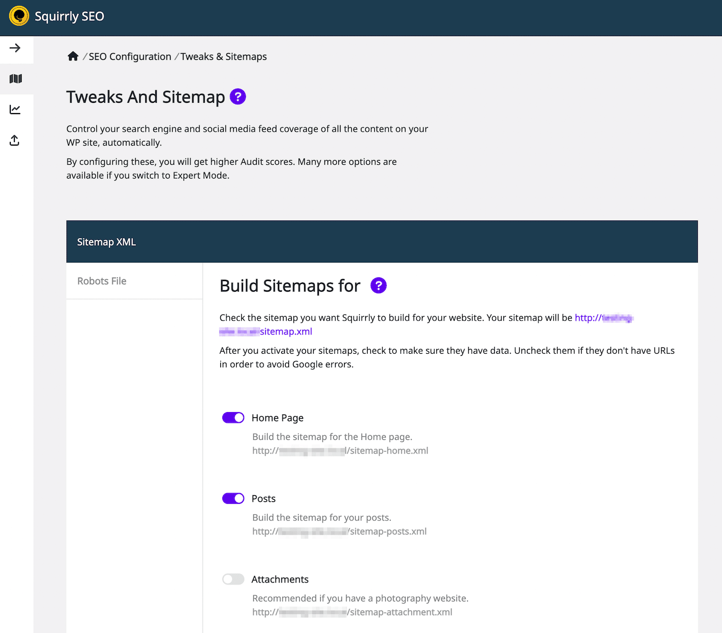
Task: Disable the Posts sitemap toggle
Action: [233, 498]
